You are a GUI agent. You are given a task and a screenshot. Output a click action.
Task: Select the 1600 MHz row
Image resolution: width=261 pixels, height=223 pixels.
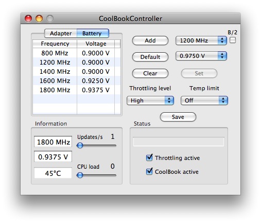point(77,80)
